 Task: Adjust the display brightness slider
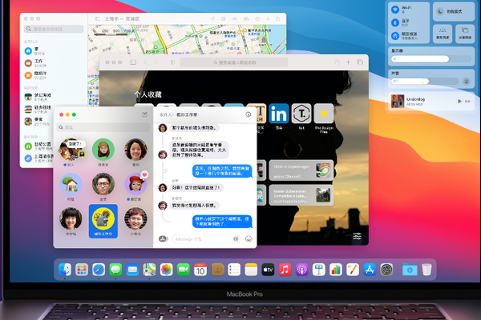click(x=431, y=58)
